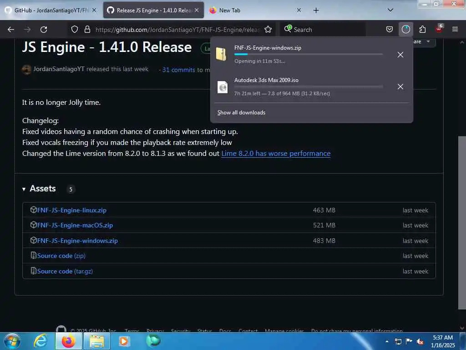Image resolution: width=466 pixels, height=350 pixels.
Task: Open the list all tabs chevron
Action: pyautogui.click(x=390, y=10)
